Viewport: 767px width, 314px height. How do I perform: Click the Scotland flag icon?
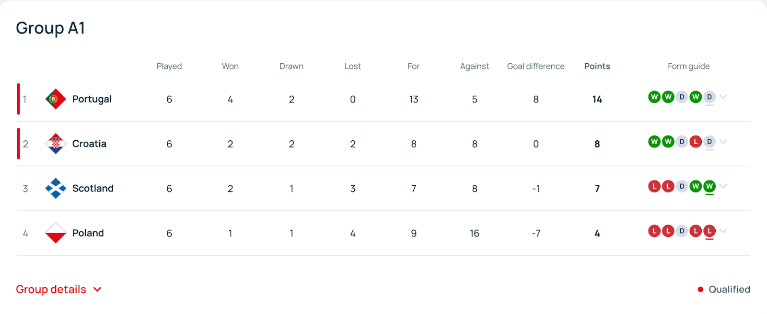coord(56,188)
